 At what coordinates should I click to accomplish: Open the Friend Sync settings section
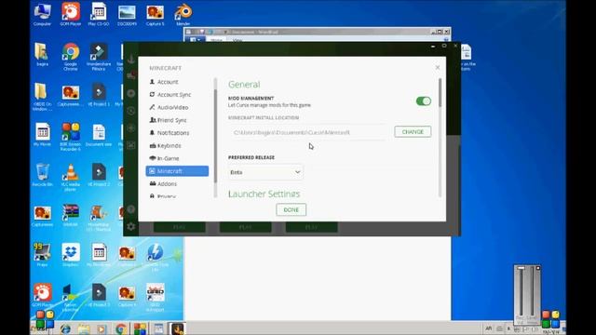pos(177,120)
